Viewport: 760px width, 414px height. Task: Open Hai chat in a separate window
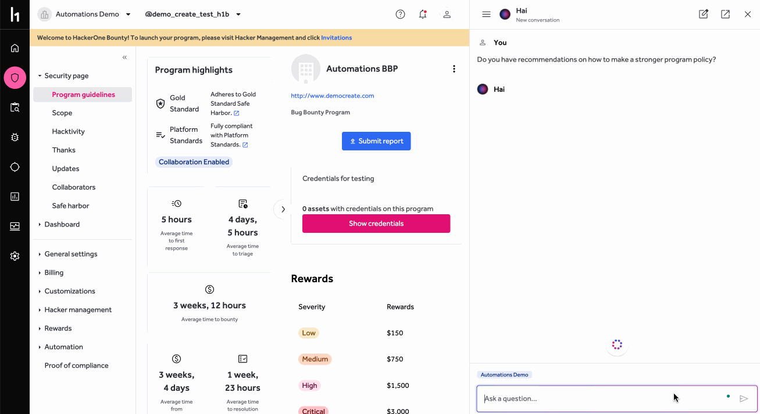click(x=725, y=13)
